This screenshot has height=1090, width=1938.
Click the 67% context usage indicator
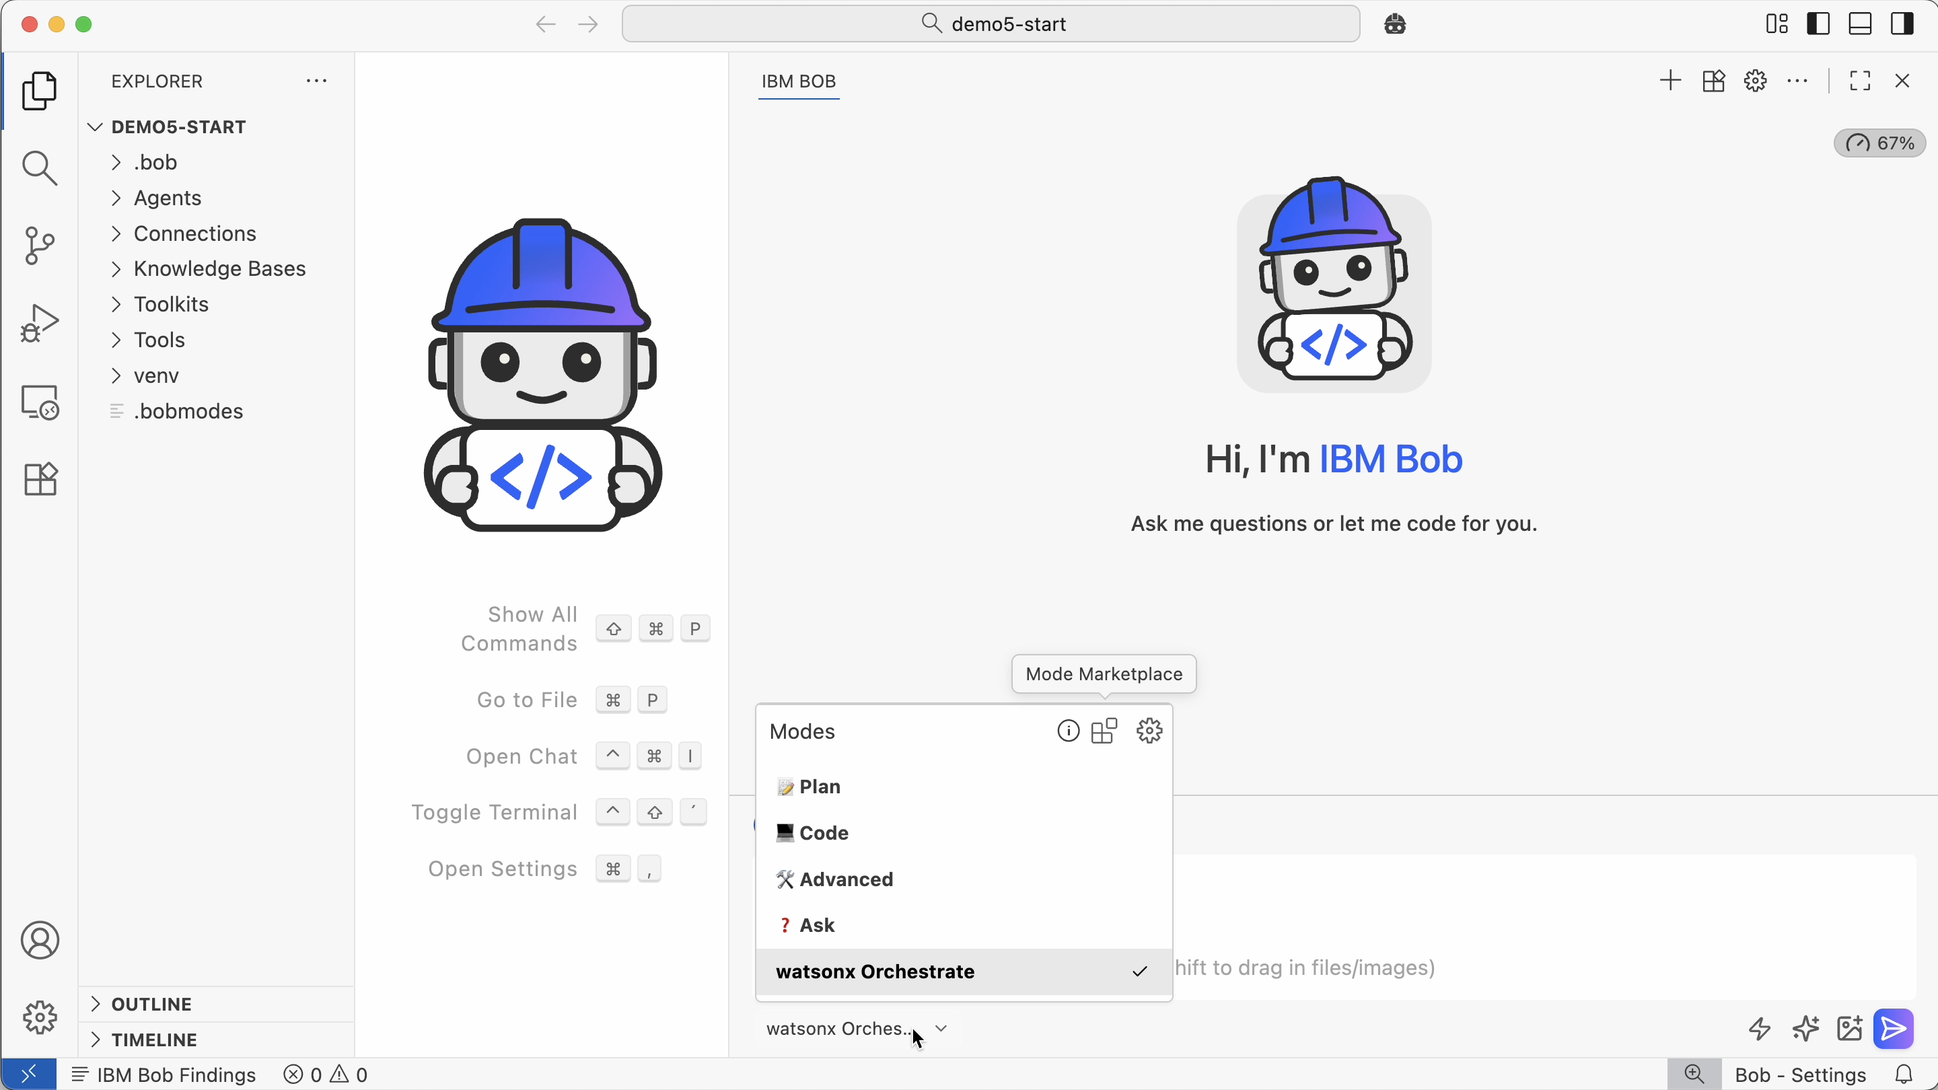pos(1879,143)
